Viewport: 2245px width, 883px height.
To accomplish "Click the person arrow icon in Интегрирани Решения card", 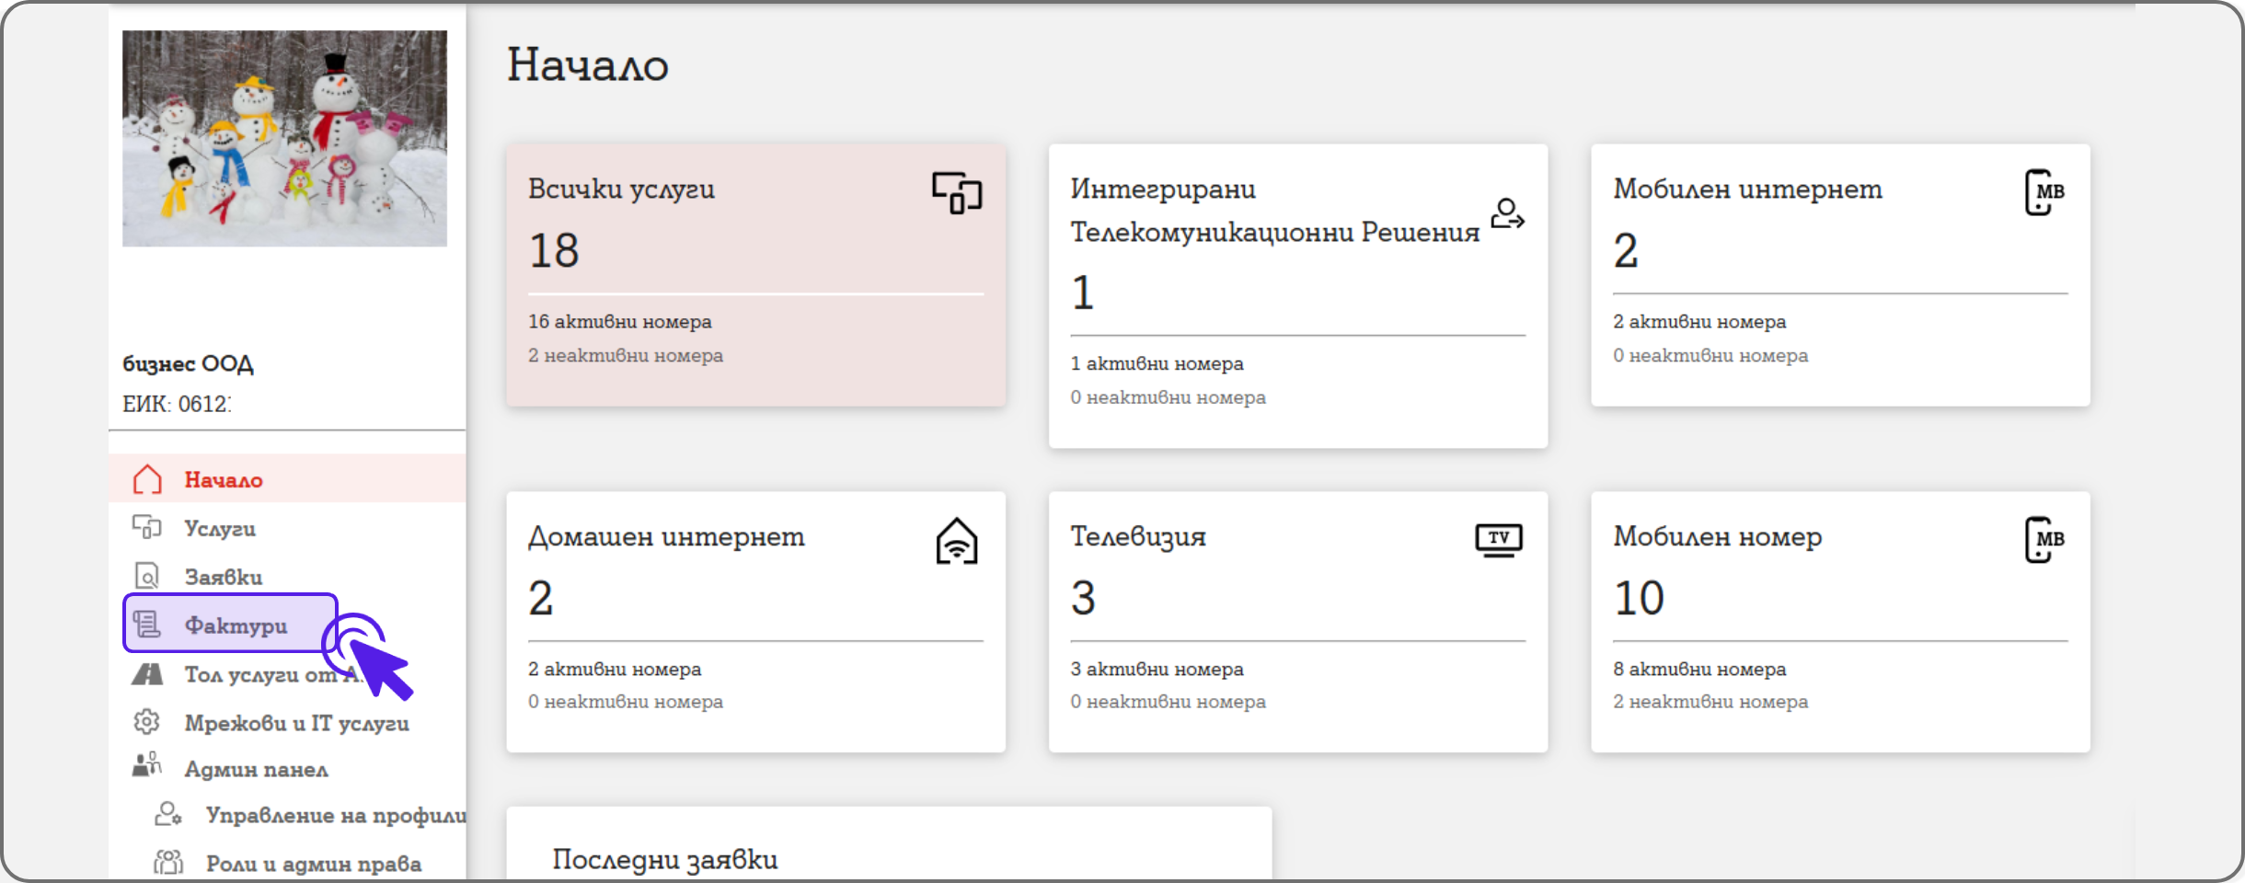I will tap(1507, 213).
